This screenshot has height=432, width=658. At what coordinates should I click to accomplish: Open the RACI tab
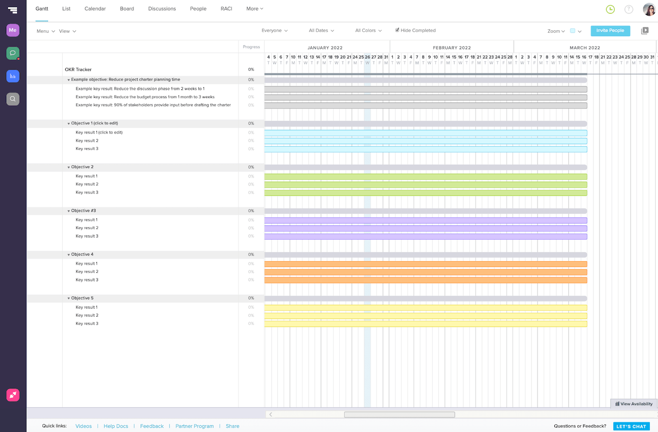226,9
